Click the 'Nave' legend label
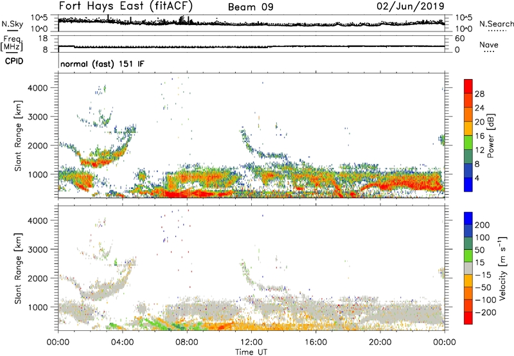The image size is (514, 356). 488,44
